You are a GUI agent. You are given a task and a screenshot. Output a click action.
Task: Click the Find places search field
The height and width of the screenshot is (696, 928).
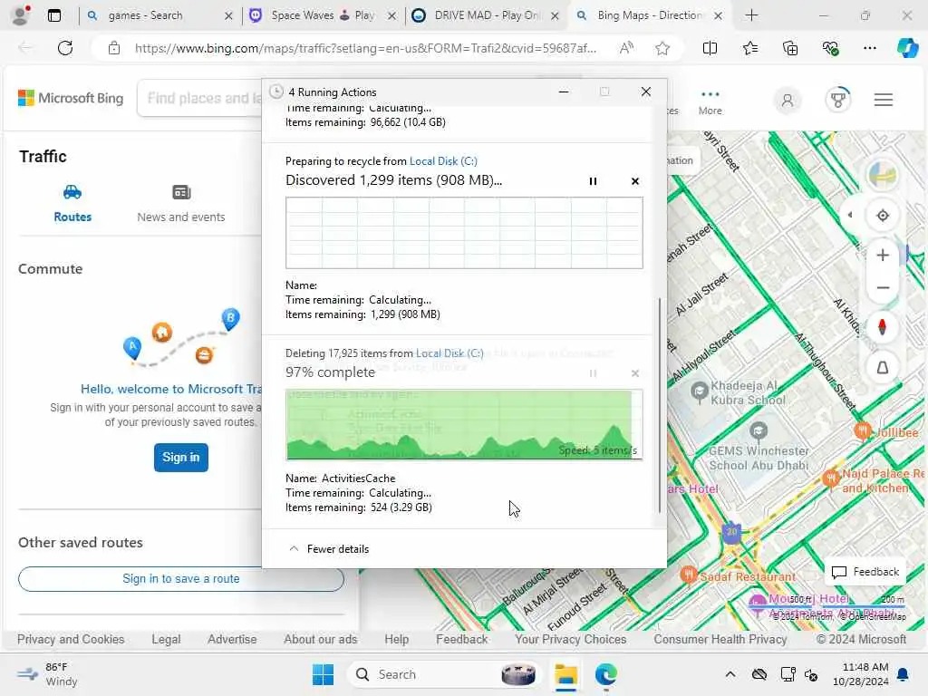click(201, 98)
